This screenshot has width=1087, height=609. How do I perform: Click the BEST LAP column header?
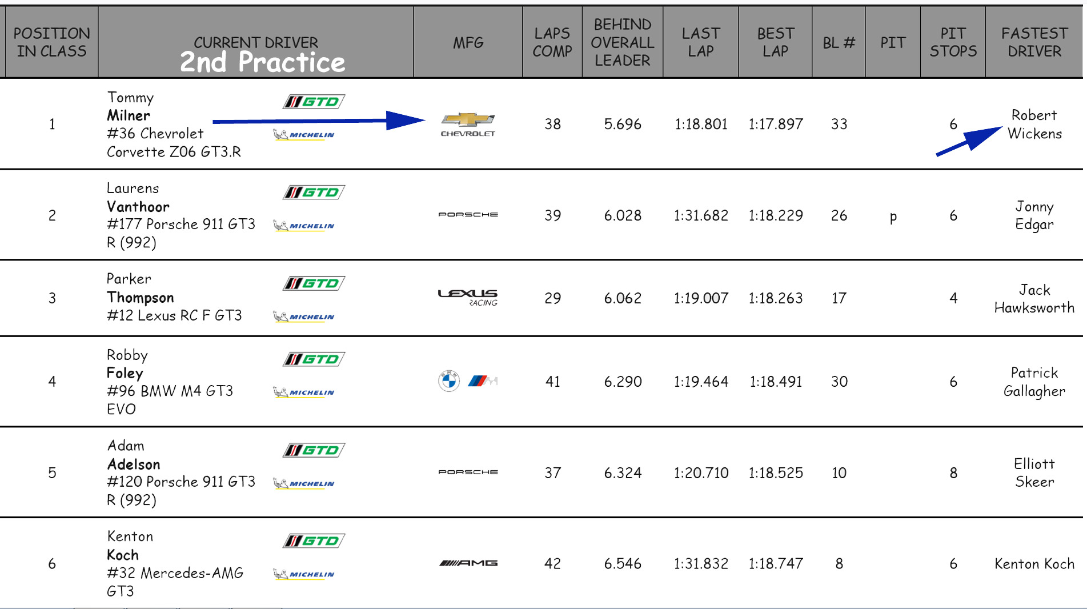pyautogui.click(x=775, y=42)
